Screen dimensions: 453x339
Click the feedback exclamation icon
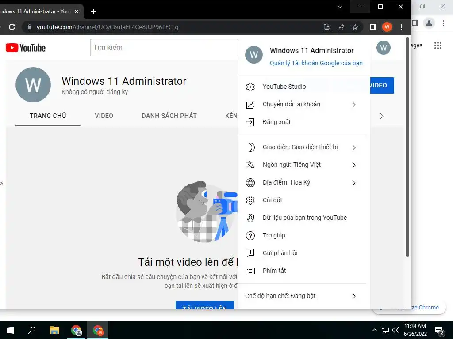pos(250,253)
